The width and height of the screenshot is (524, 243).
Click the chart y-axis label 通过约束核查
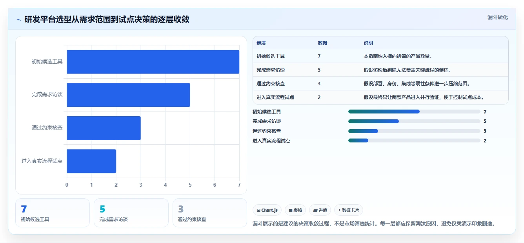47,128
